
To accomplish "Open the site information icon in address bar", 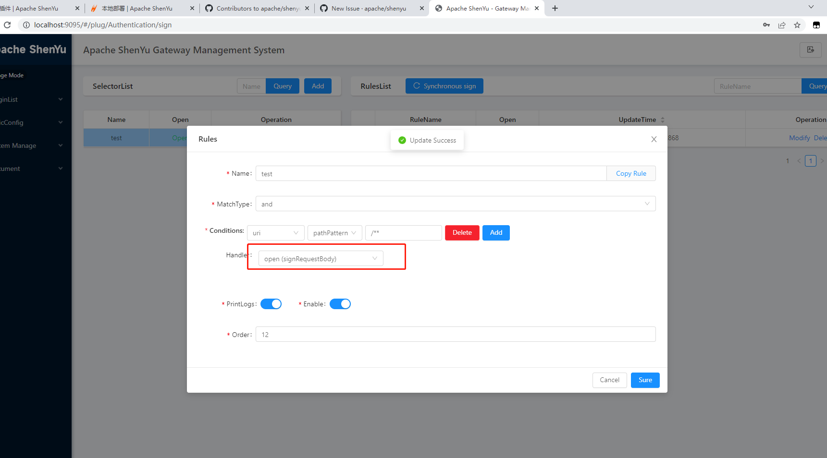I will pyautogui.click(x=26, y=25).
